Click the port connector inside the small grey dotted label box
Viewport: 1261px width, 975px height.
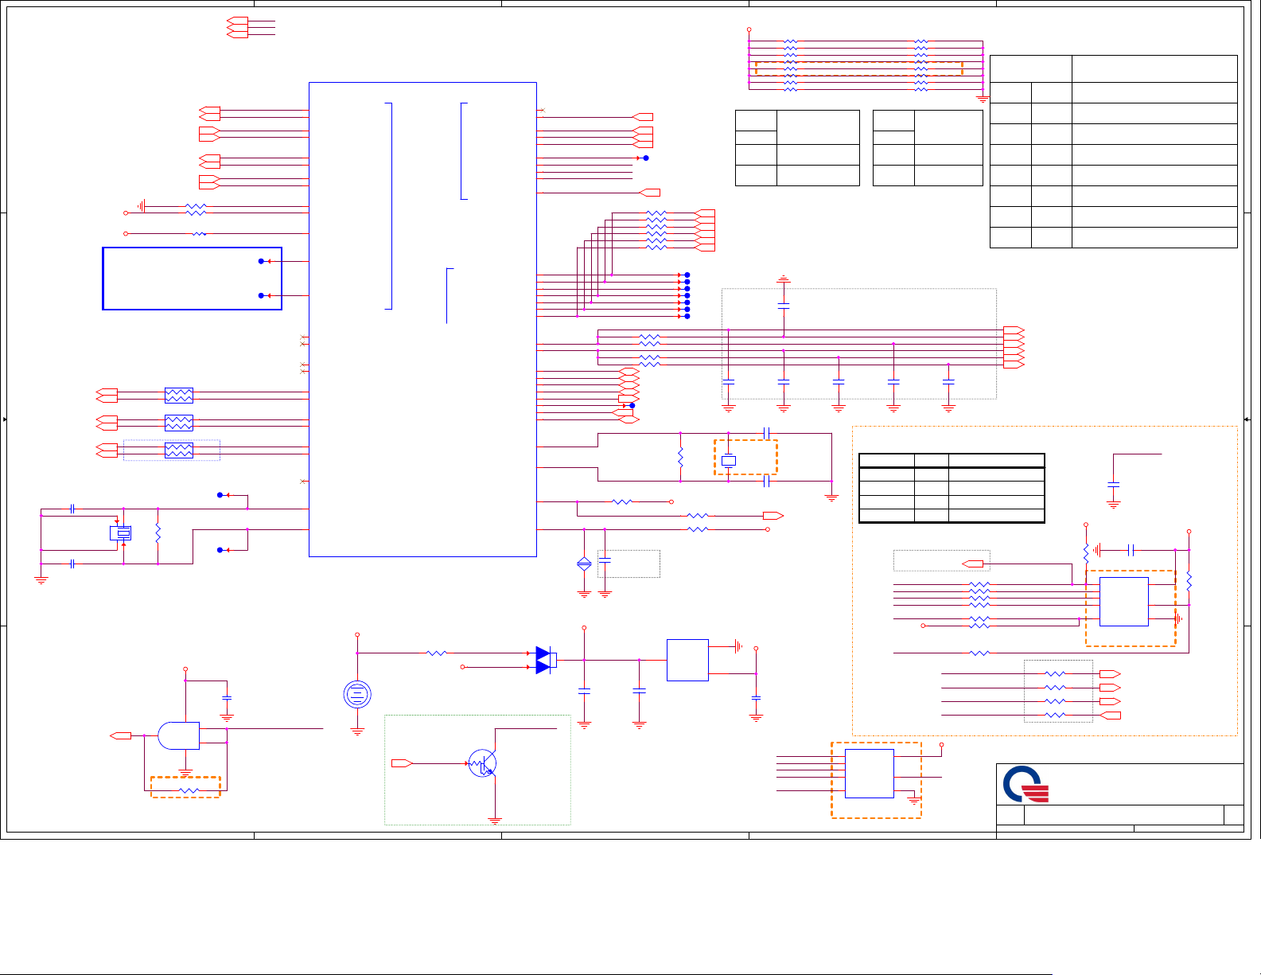tap(973, 564)
